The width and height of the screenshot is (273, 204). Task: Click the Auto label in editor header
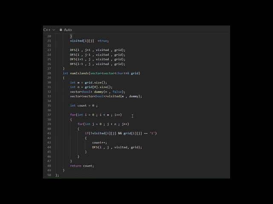point(68,30)
